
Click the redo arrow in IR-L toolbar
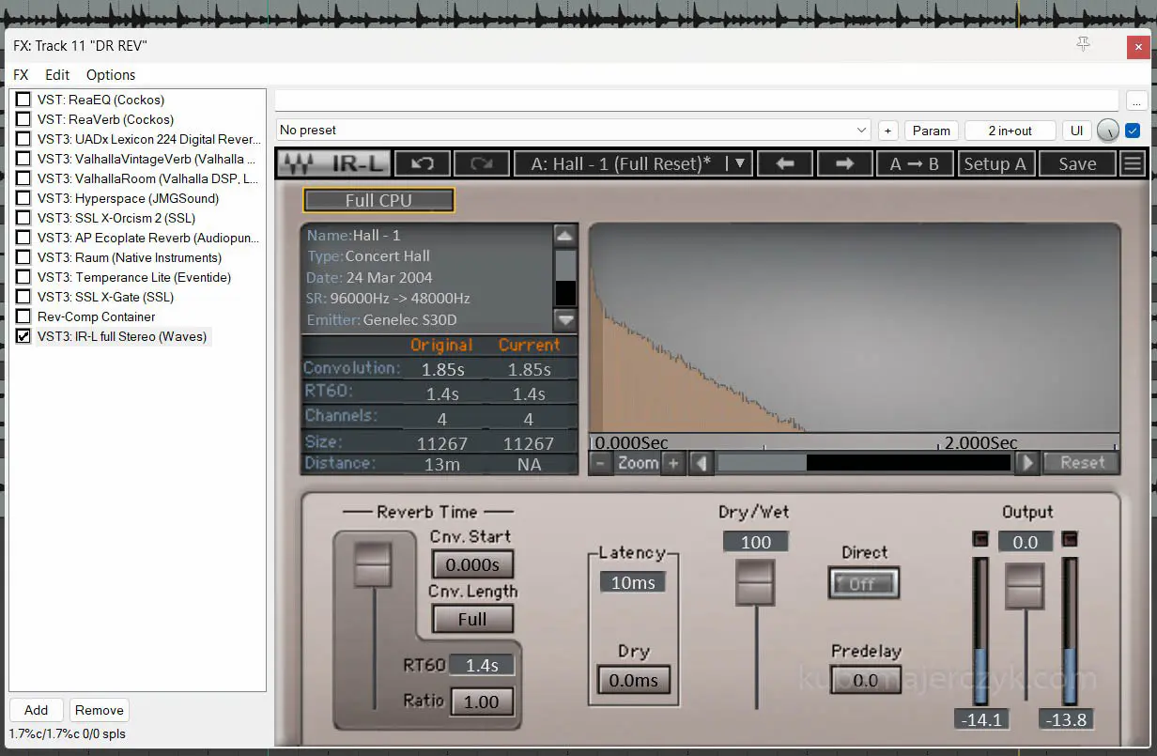click(481, 163)
